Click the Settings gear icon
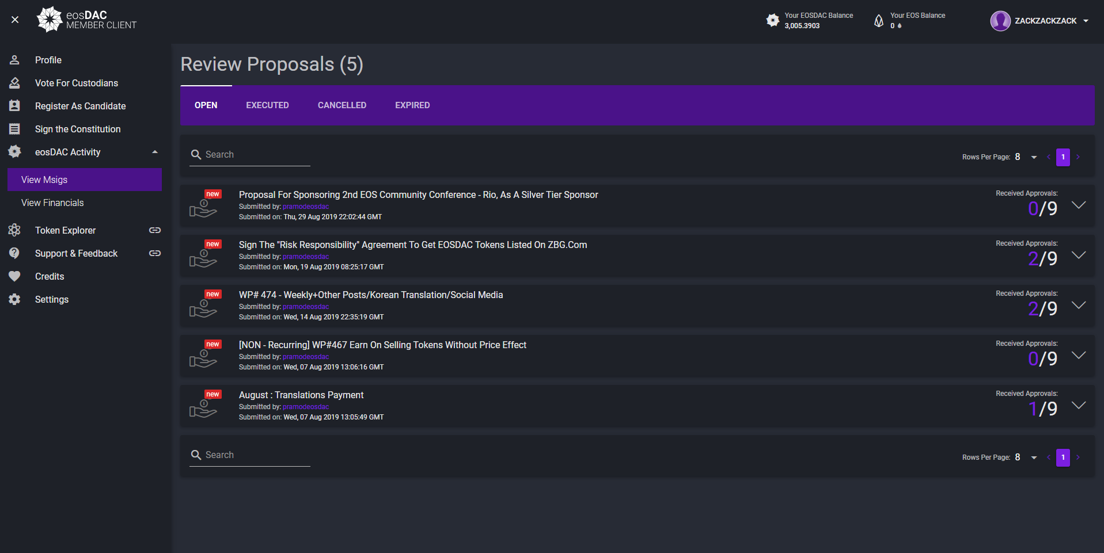This screenshot has height=553, width=1104. (x=14, y=299)
